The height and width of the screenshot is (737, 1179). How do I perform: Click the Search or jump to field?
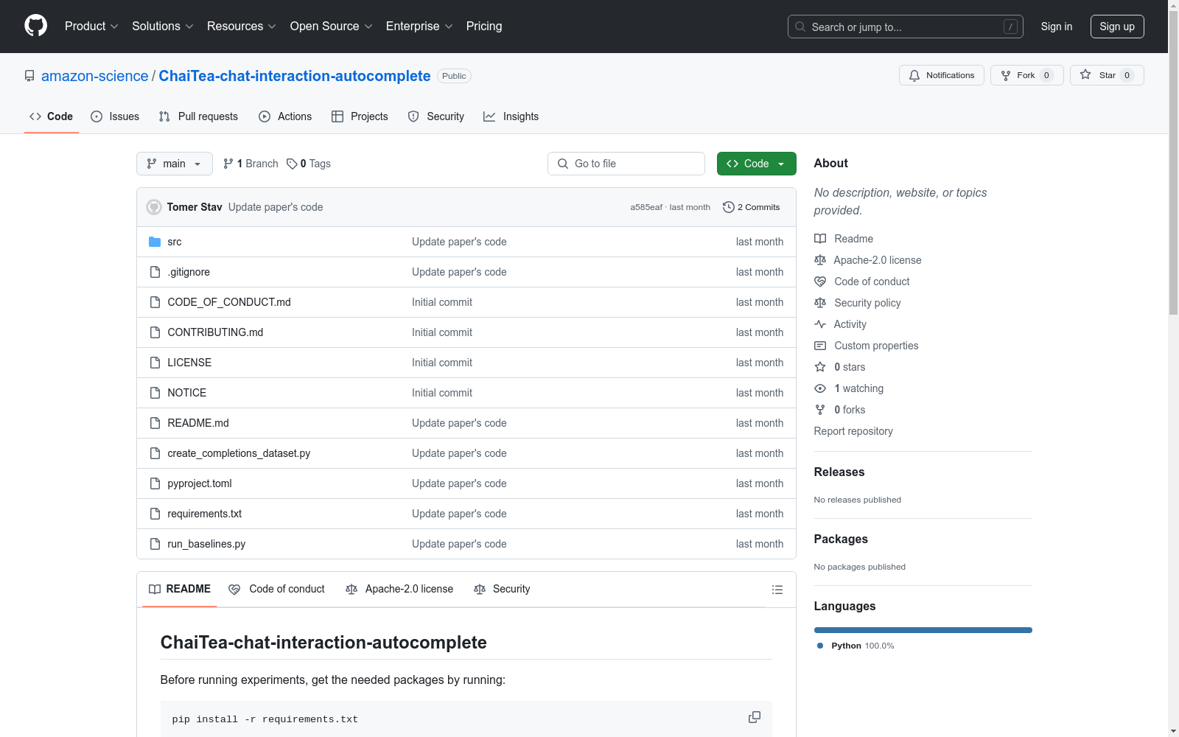coord(906,27)
